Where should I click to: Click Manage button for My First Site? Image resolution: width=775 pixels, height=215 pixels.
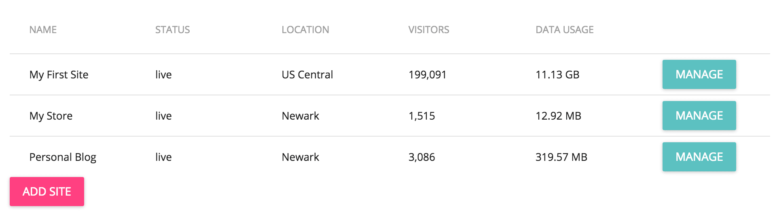(699, 74)
